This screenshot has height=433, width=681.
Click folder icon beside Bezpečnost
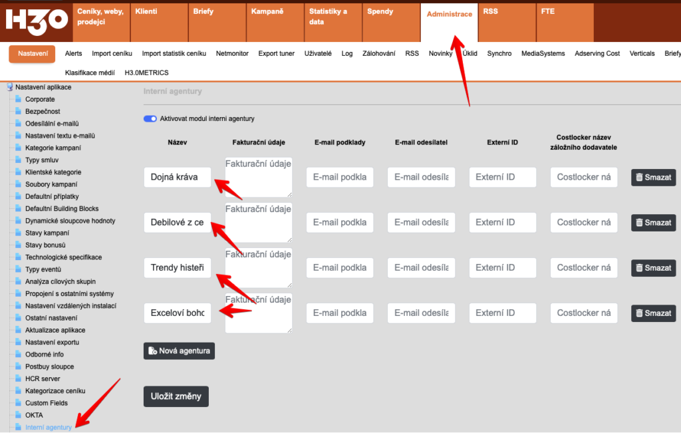19,112
